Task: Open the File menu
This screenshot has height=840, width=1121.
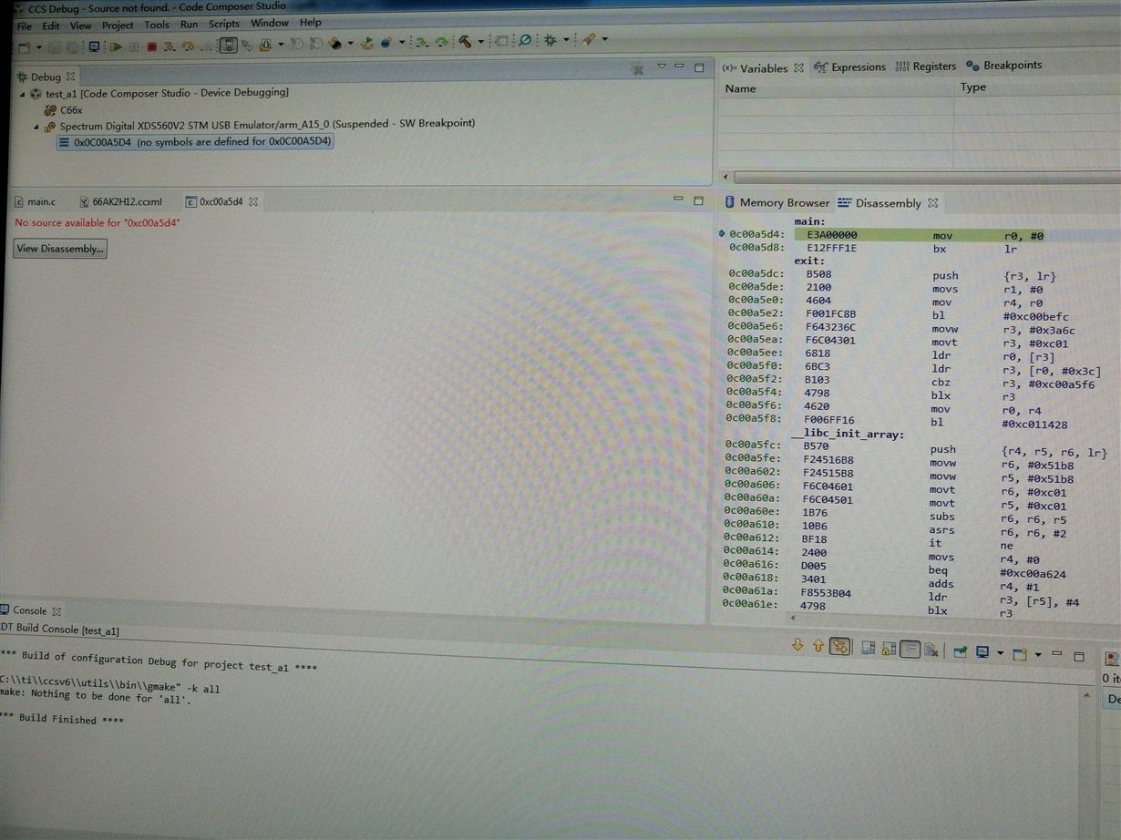Action: [x=25, y=26]
